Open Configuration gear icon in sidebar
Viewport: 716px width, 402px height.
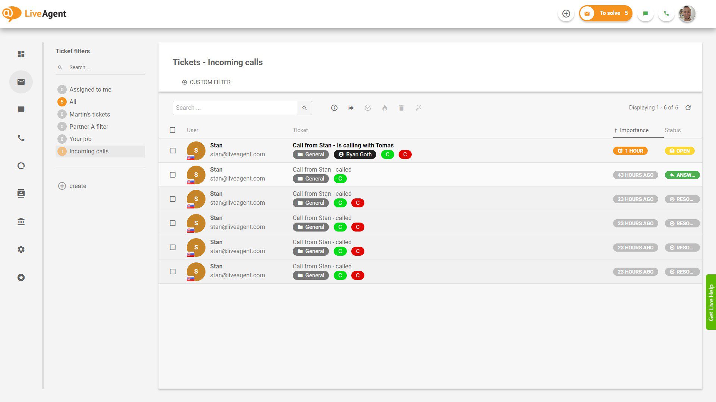pos(21,249)
